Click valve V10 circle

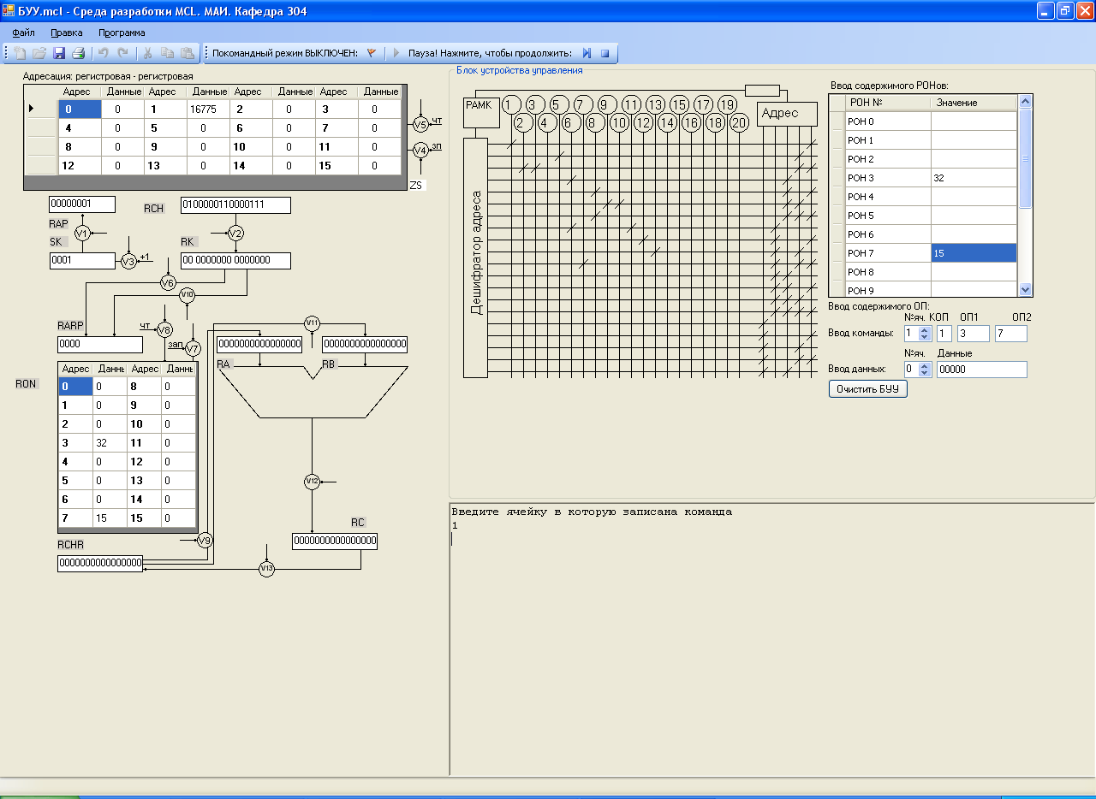(x=187, y=295)
